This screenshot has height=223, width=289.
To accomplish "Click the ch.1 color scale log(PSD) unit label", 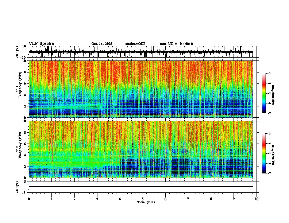I will pyautogui.click(x=273, y=95).
